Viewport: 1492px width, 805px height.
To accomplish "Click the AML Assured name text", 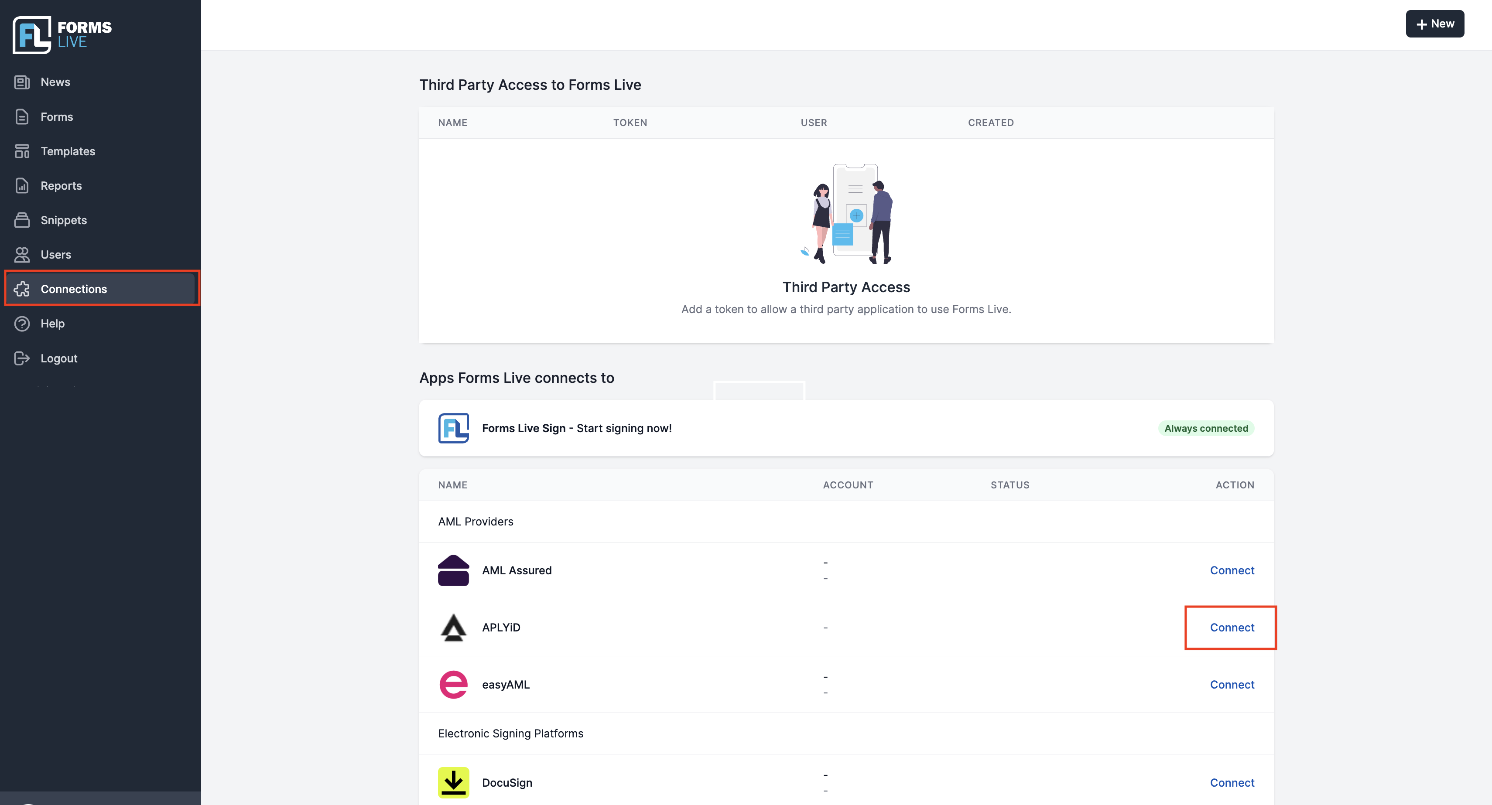I will tap(517, 570).
